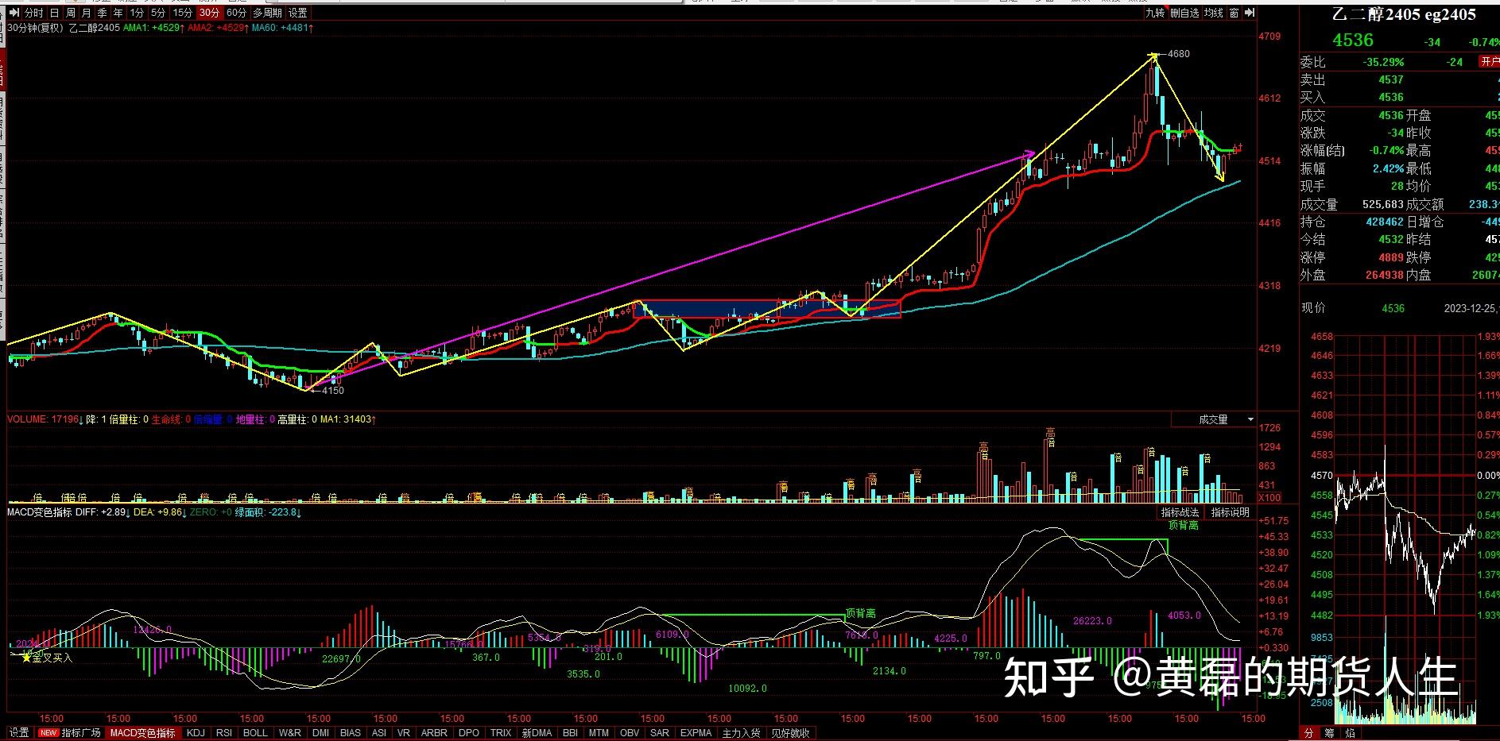The height and width of the screenshot is (741, 1500).
Task: Click the 卖出 price 4537
Action: pos(1391,79)
